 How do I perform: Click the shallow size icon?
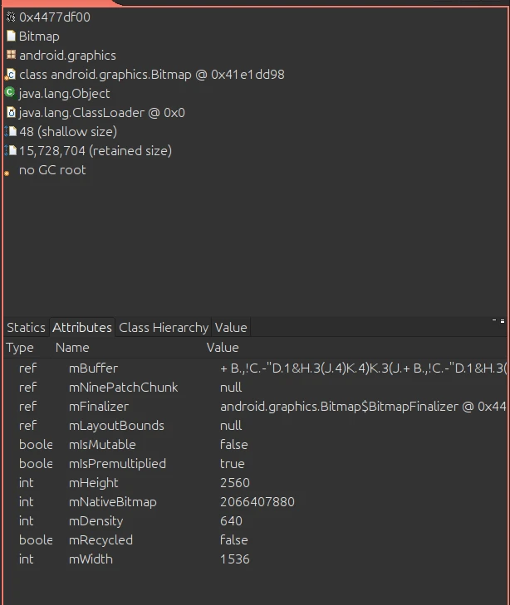[x=11, y=131]
